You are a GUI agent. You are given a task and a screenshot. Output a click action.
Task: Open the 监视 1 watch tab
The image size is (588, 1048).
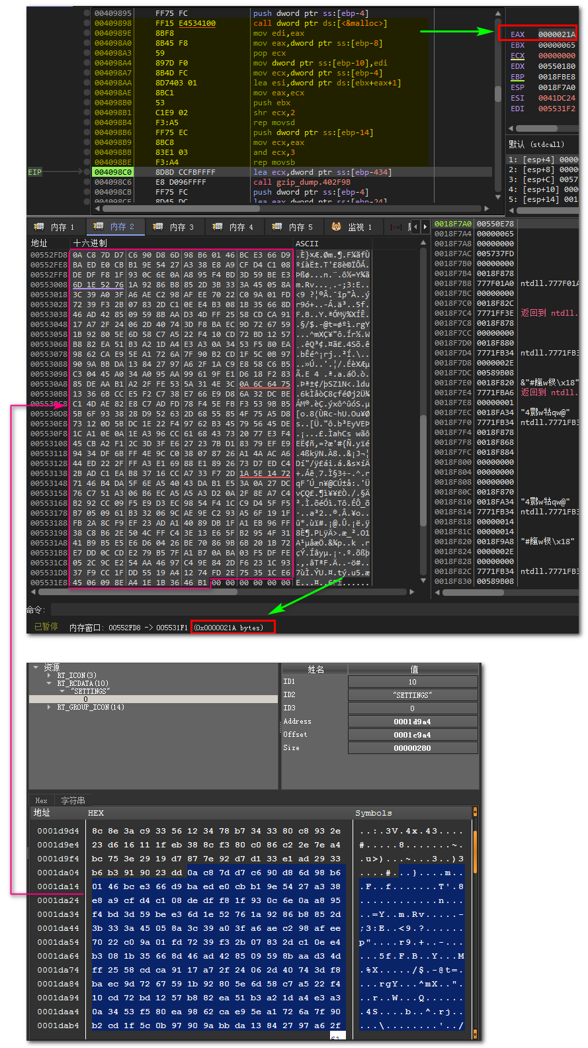tap(353, 227)
